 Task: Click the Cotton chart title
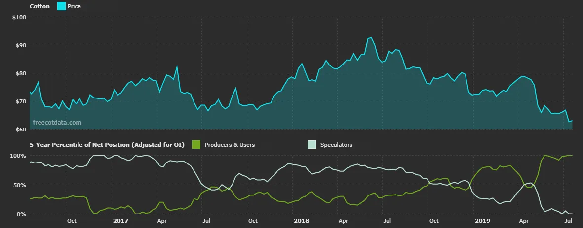point(40,7)
